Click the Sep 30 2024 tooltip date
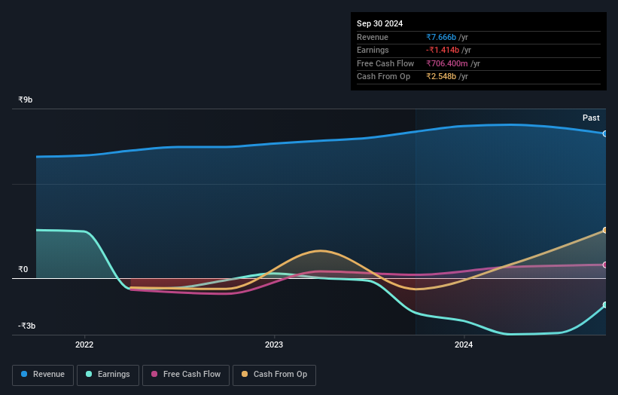The image size is (618, 395). pos(379,23)
